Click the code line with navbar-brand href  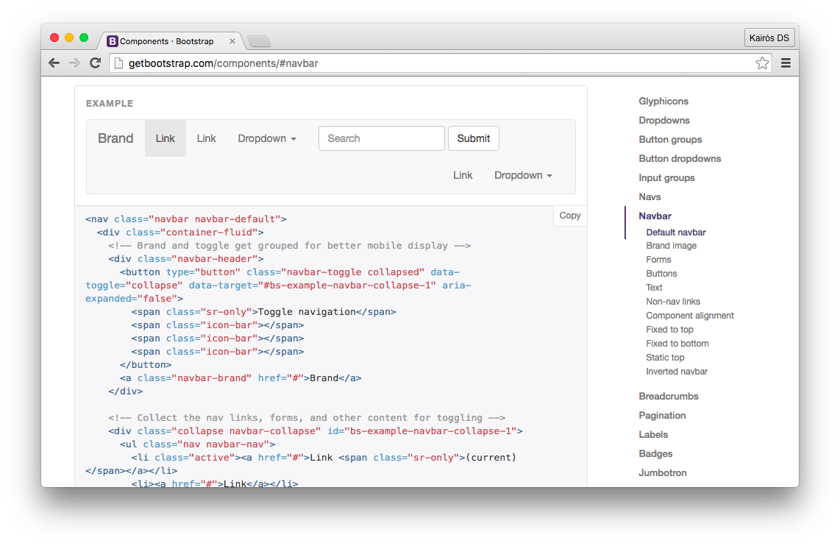coord(241,377)
